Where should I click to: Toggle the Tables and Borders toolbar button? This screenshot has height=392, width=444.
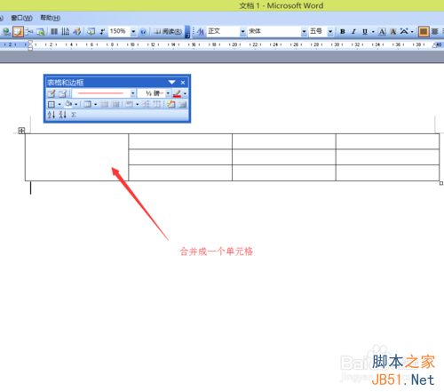(18, 31)
